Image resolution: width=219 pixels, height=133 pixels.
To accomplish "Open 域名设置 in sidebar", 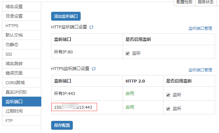I will (x=14, y=7).
